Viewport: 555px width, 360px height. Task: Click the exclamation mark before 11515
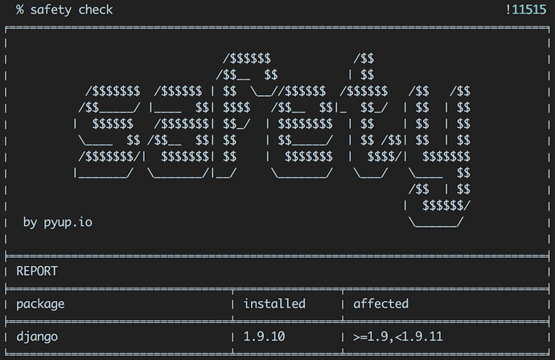click(508, 10)
